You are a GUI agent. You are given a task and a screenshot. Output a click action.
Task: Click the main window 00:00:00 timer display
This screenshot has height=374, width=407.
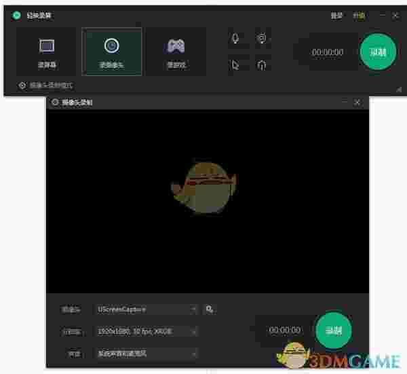pyautogui.click(x=328, y=52)
